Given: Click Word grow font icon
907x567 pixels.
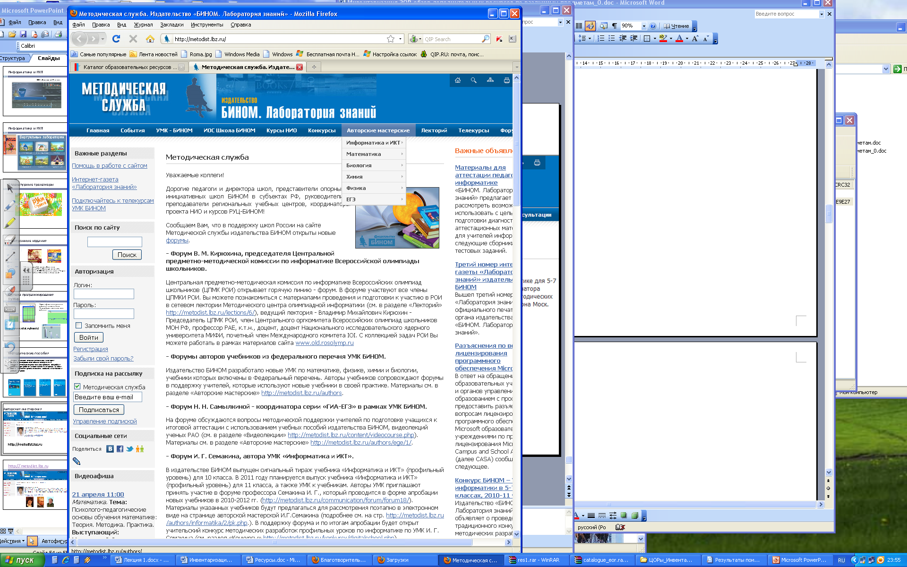Looking at the screenshot, I should point(695,38).
